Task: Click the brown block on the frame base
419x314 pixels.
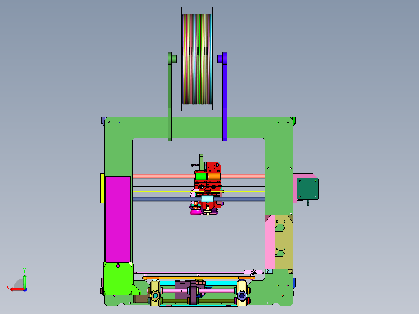Action: pos(141,299)
